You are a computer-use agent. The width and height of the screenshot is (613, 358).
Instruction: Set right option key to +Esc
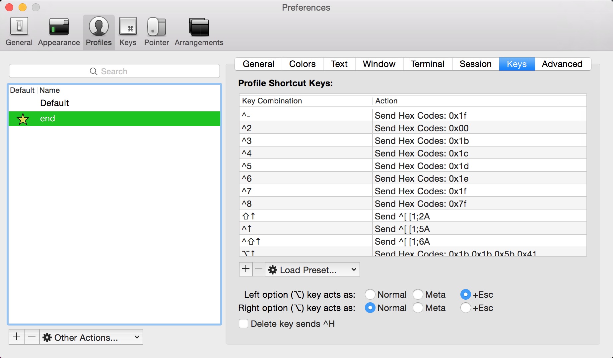point(465,308)
